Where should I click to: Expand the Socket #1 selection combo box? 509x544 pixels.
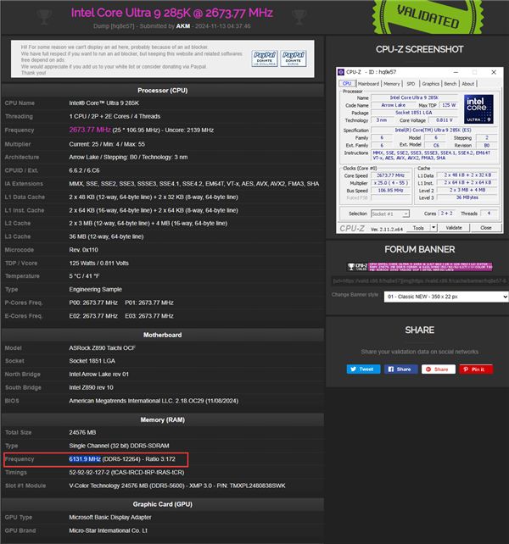click(x=390, y=214)
